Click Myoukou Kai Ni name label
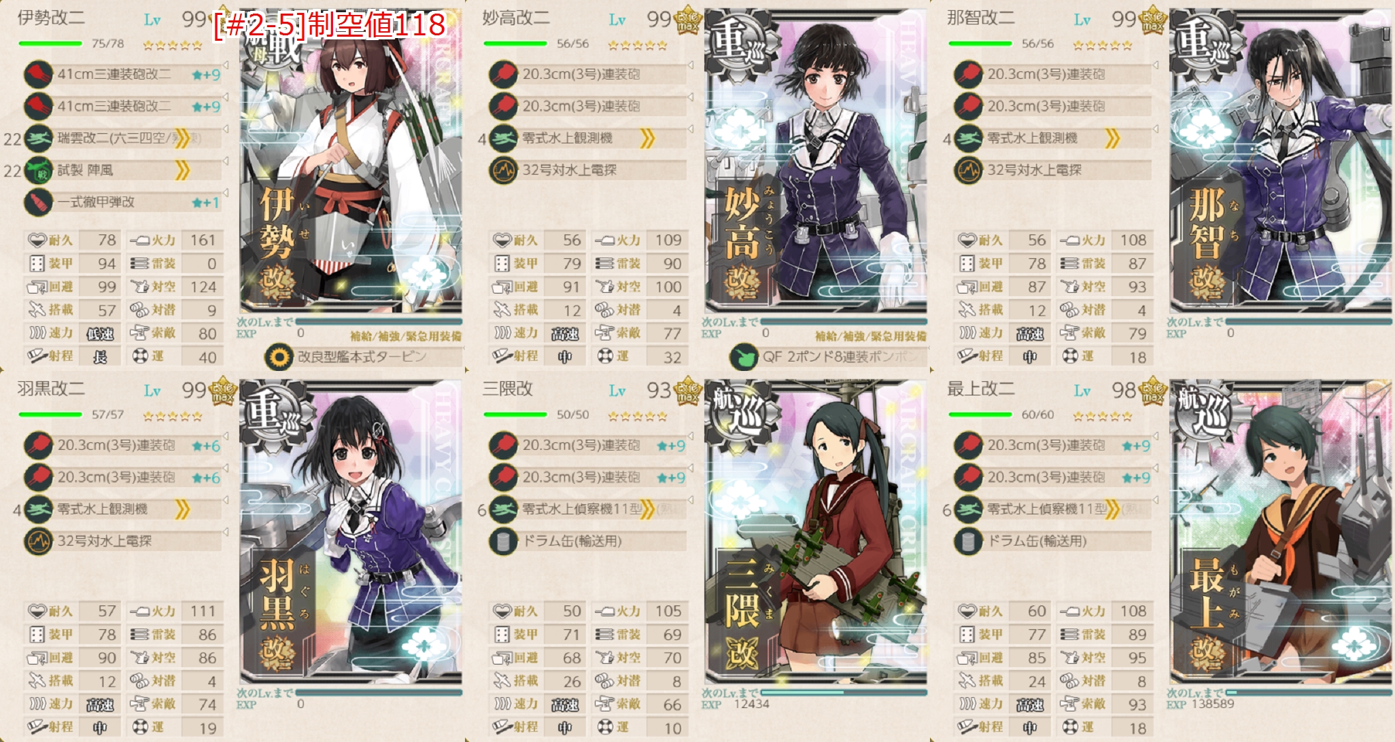The height and width of the screenshot is (742, 1395). [516, 18]
